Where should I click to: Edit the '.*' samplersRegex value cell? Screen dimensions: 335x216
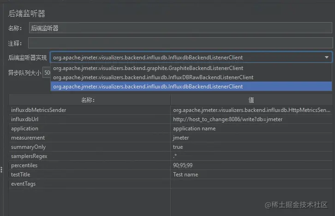(x=251, y=156)
